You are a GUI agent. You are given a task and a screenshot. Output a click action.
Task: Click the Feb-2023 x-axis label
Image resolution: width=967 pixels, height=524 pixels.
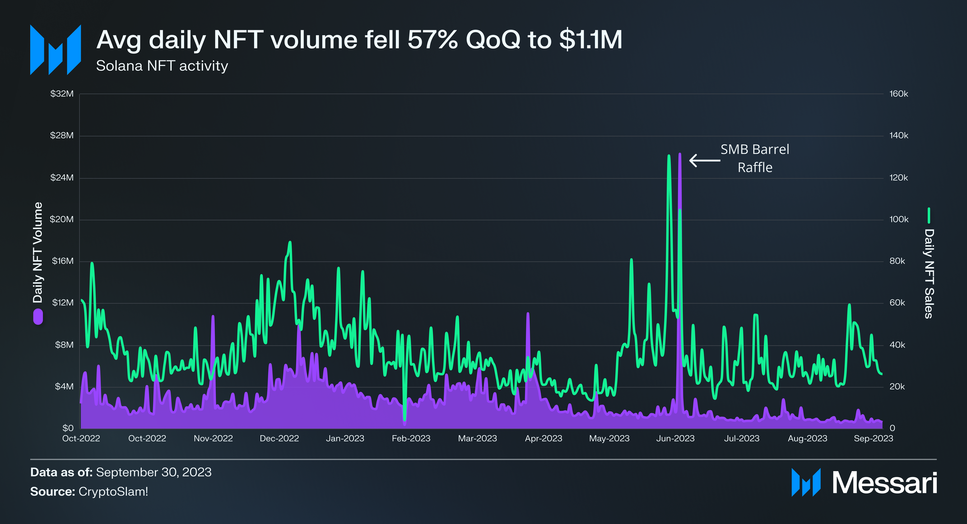[411, 438]
